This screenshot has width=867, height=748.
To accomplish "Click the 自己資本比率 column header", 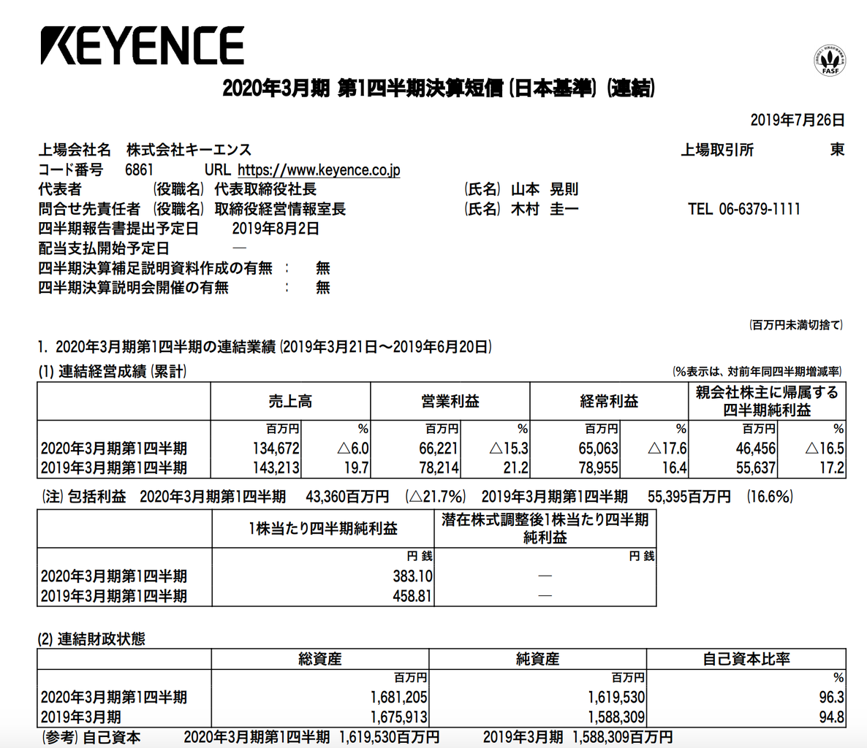I will (746, 659).
